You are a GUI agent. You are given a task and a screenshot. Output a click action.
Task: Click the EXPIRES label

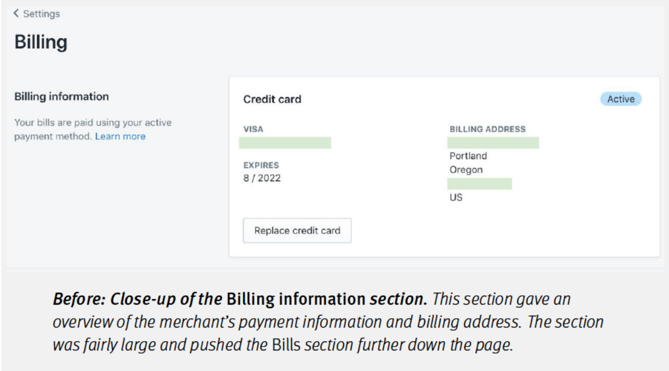click(261, 165)
